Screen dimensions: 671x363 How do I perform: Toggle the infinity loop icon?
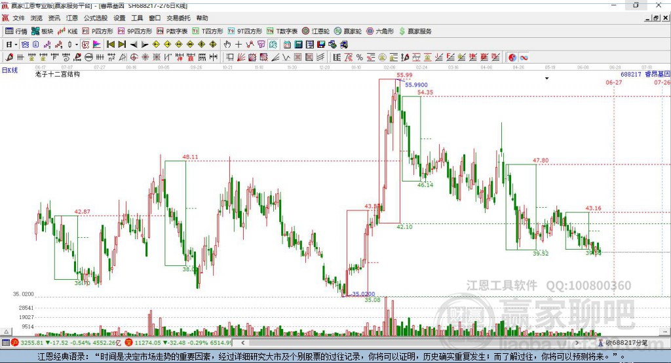pos(524,58)
